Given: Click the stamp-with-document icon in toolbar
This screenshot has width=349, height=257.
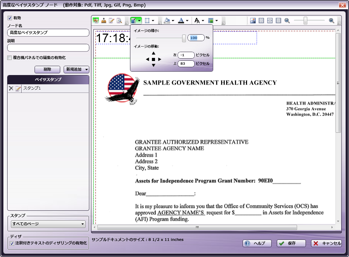Looking at the screenshot, I should (96, 21).
